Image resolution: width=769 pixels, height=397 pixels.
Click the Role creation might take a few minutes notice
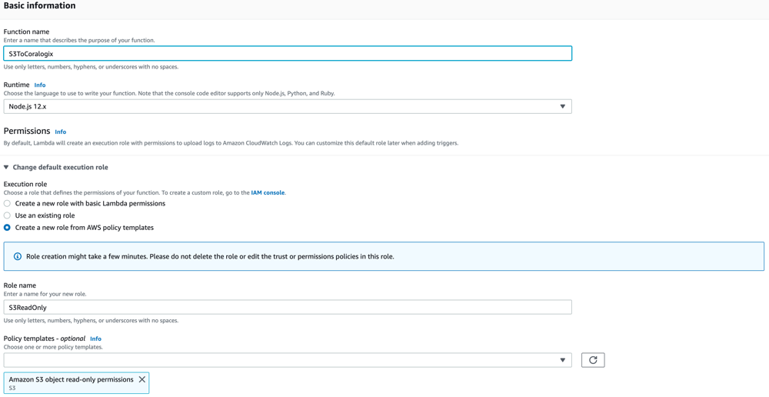[x=384, y=256]
